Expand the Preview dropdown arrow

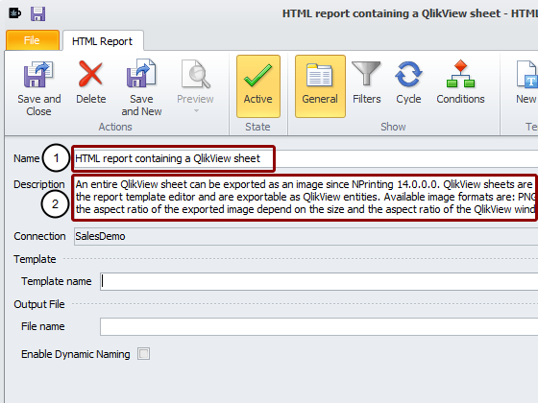(x=196, y=110)
